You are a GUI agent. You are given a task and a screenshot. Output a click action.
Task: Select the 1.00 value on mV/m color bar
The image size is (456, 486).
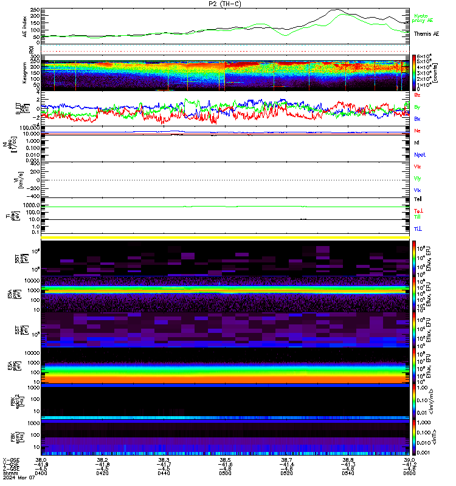tap(422, 388)
